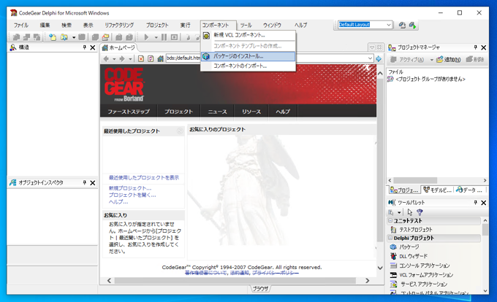Close the ツールパレット panel
This screenshot has width=497, height=302.
click(484, 202)
